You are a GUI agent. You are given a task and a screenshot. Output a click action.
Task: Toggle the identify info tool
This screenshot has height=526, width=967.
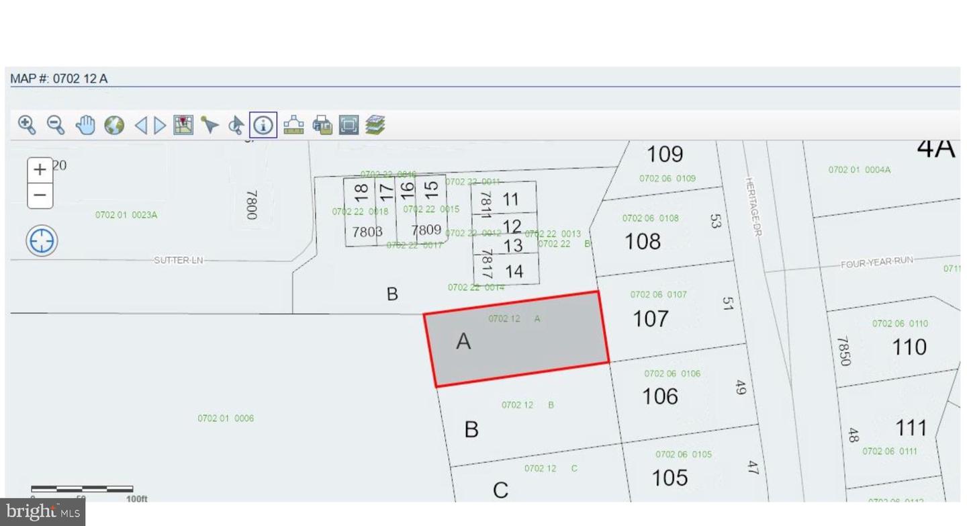click(x=263, y=125)
